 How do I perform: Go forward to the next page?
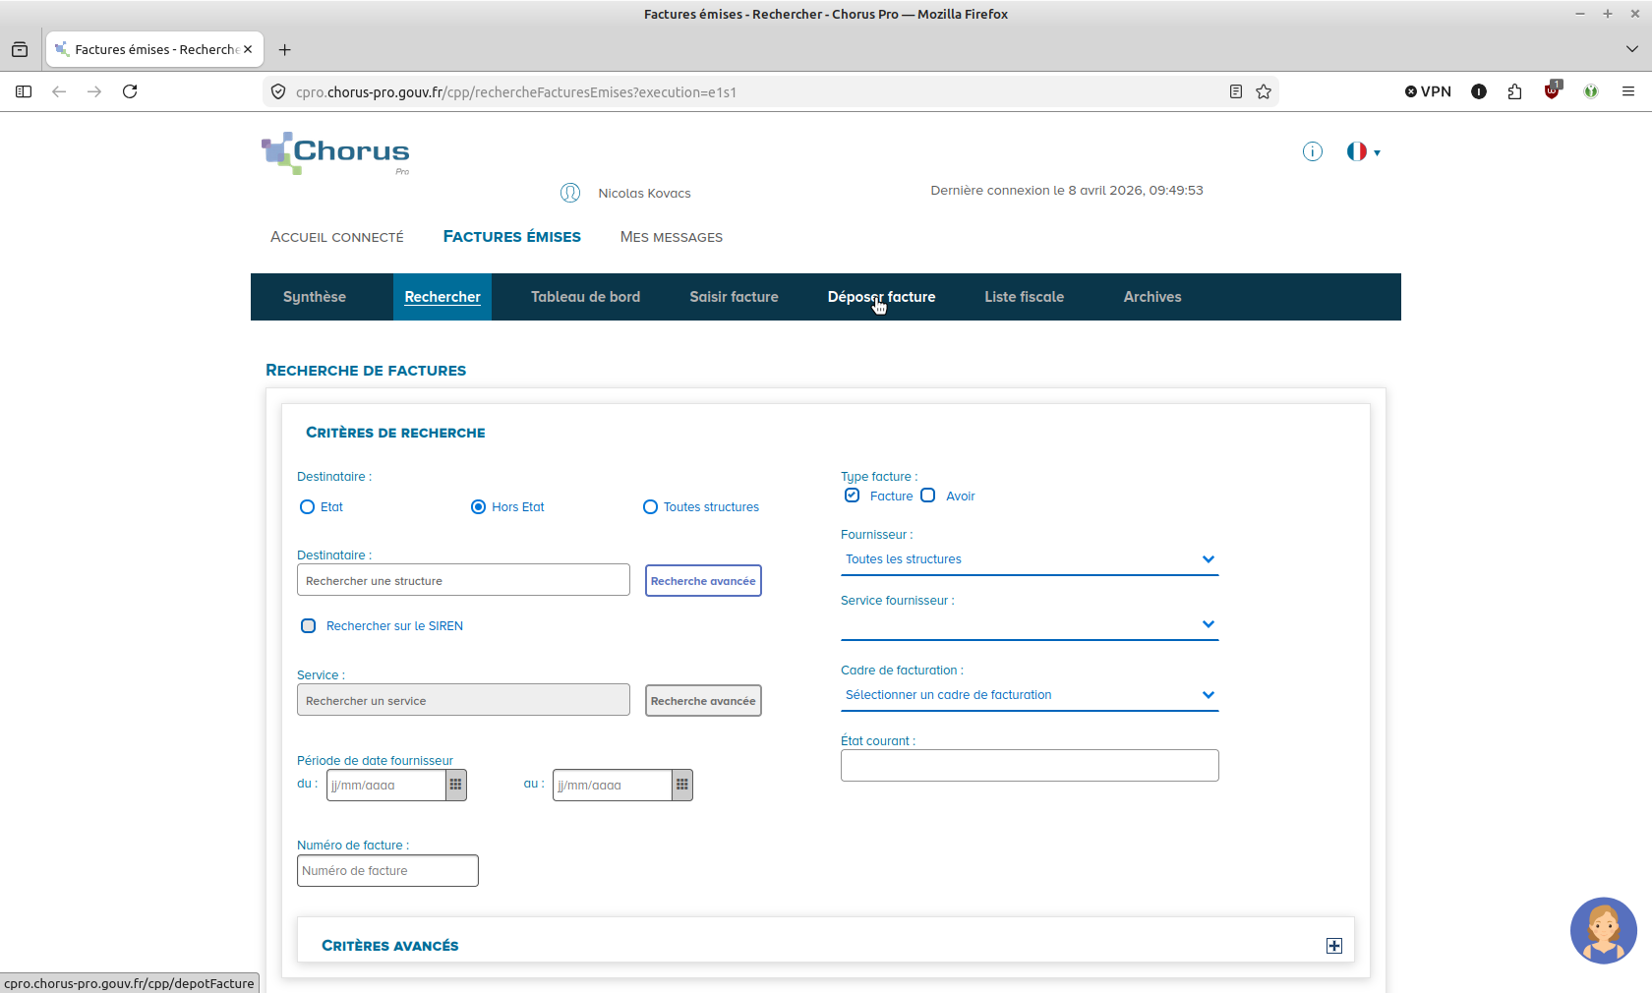(x=94, y=91)
